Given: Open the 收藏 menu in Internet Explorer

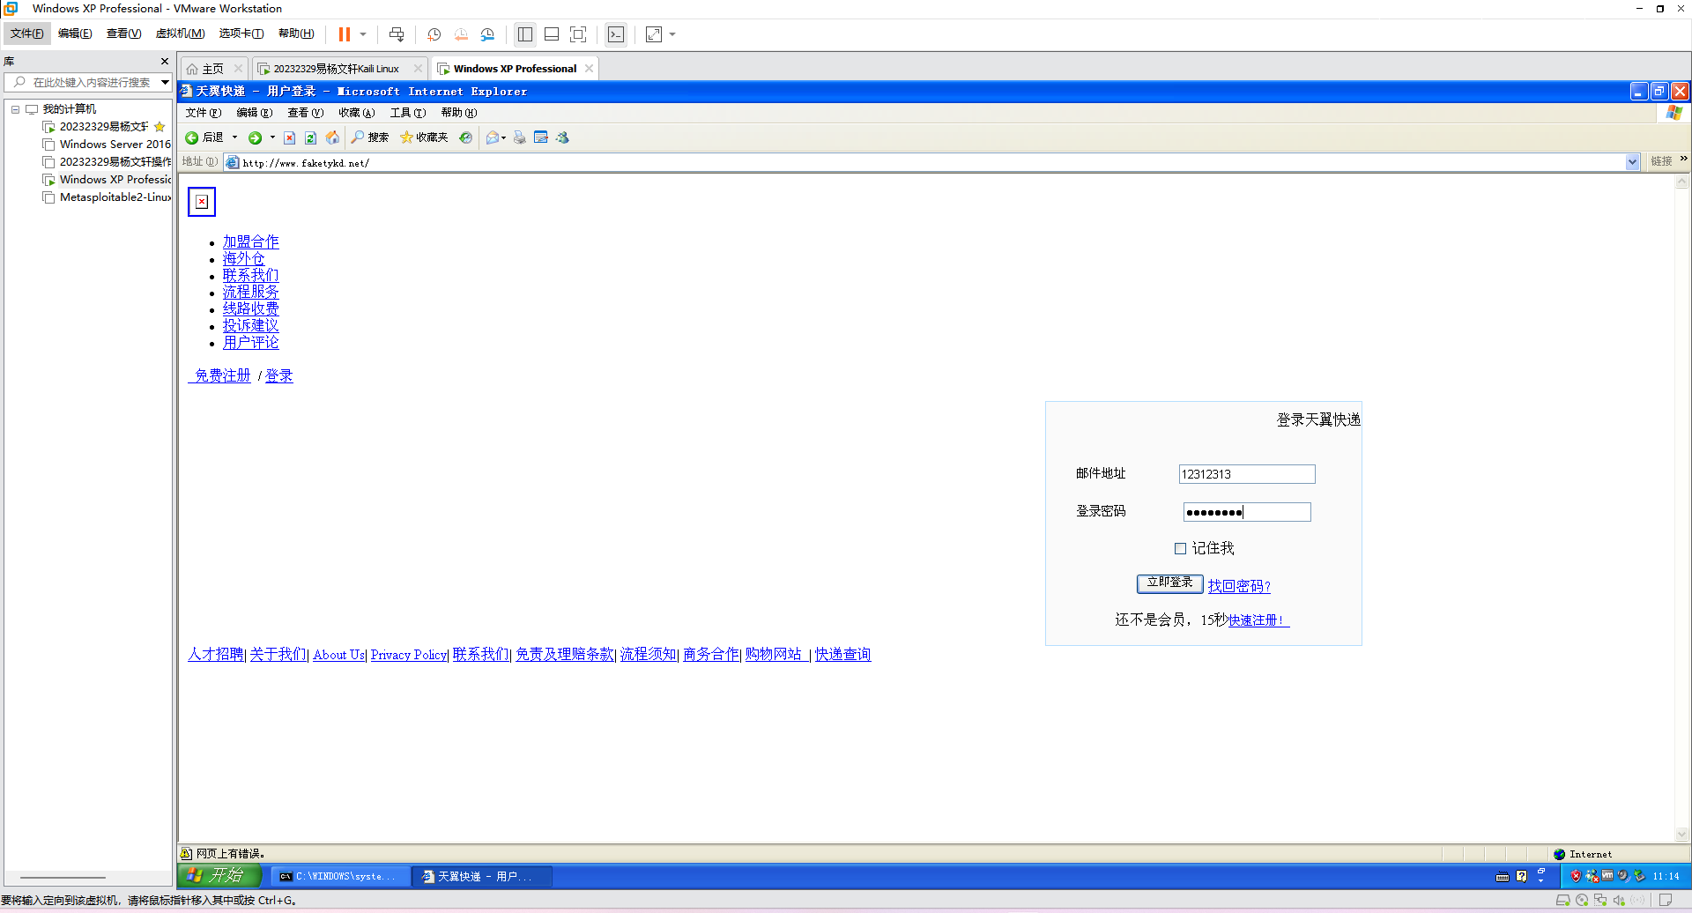Looking at the screenshot, I should click(356, 113).
